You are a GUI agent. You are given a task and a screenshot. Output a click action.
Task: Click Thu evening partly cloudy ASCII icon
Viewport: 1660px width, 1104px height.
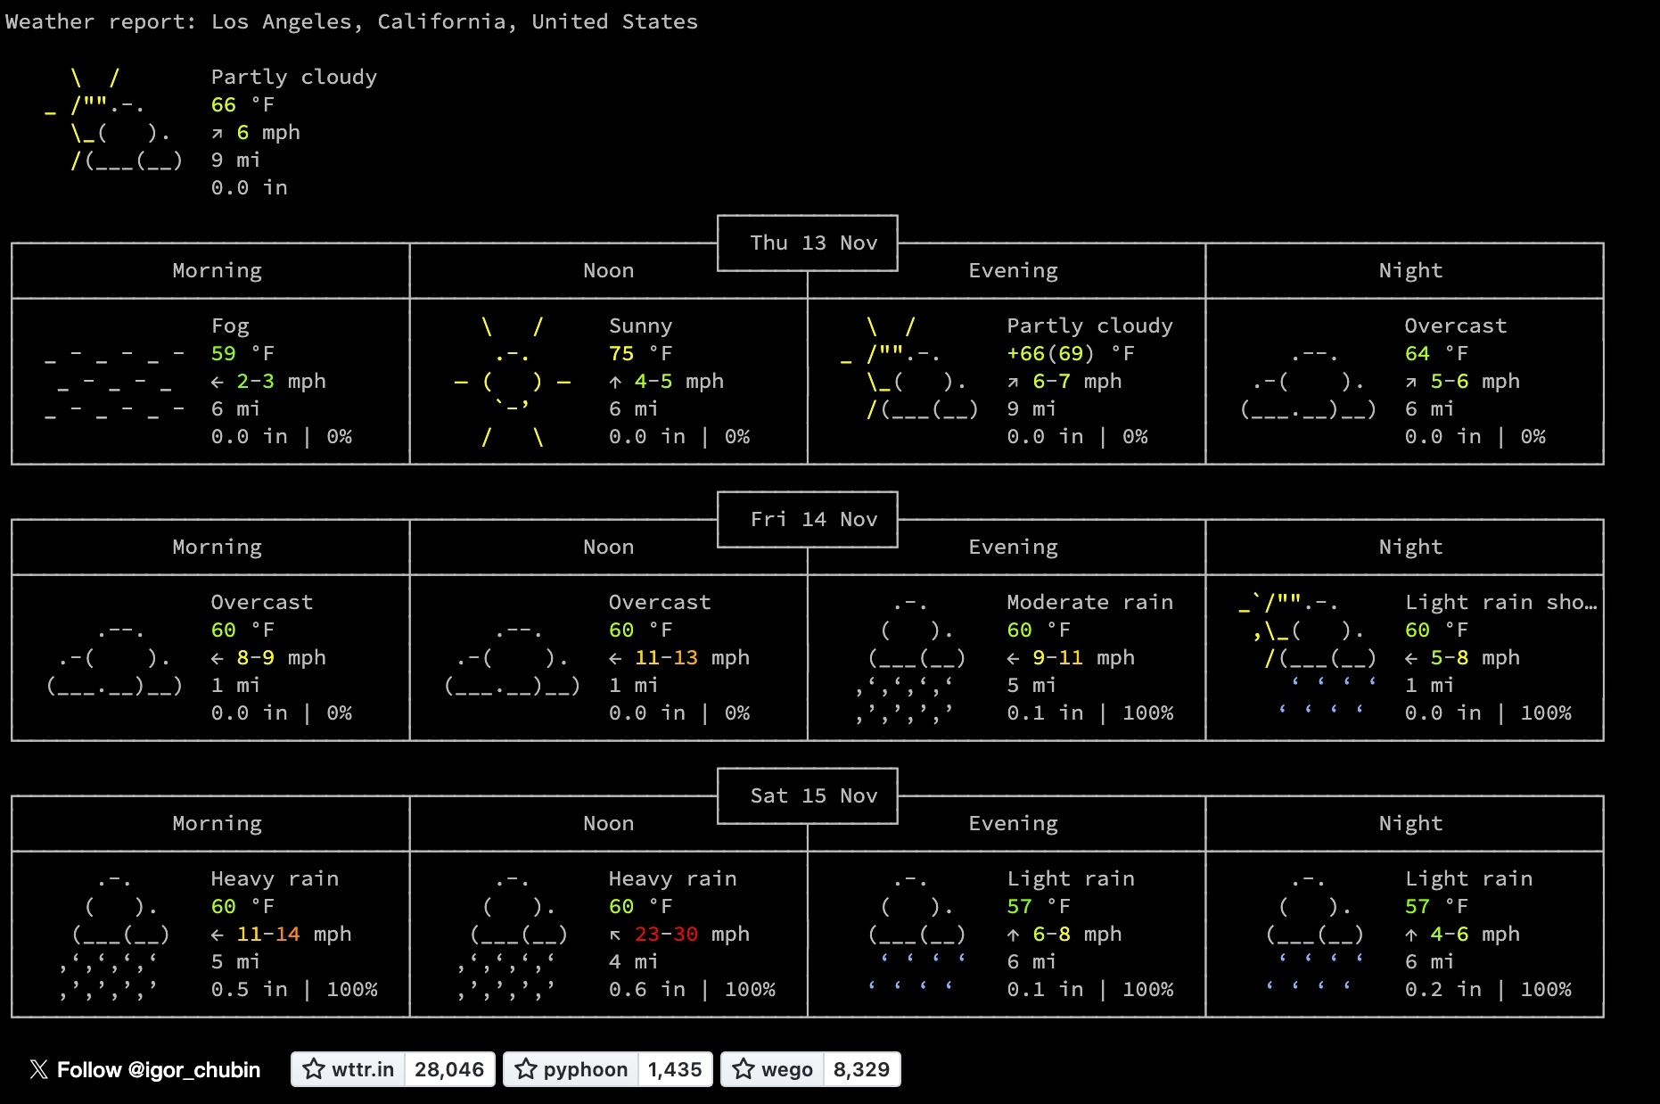point(909,367)
